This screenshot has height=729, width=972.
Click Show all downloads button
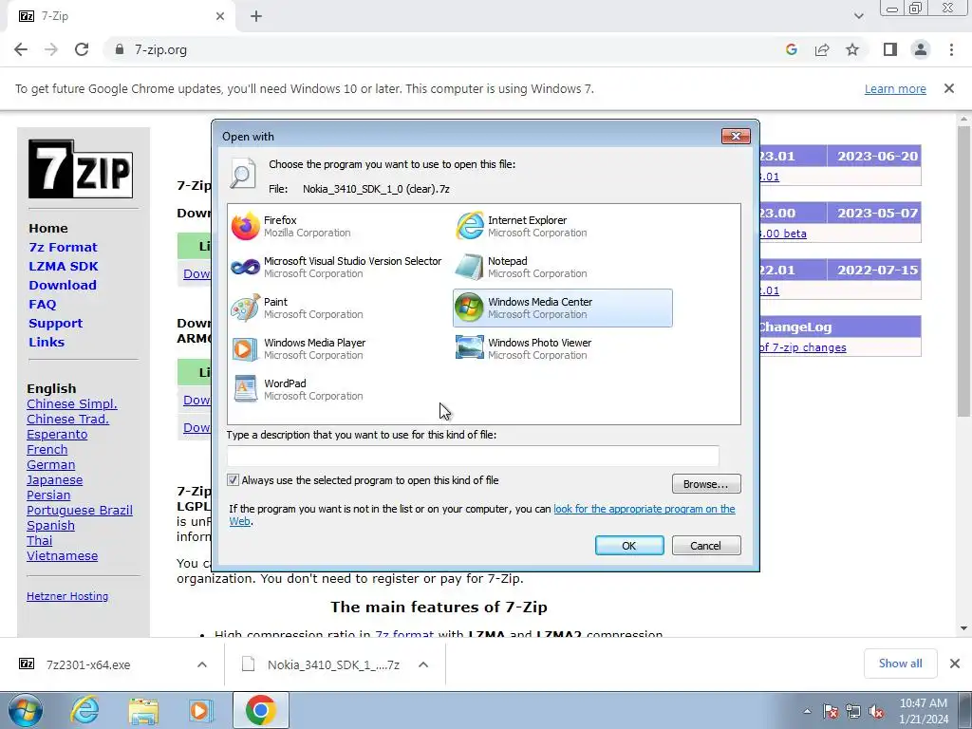[900, 664]
